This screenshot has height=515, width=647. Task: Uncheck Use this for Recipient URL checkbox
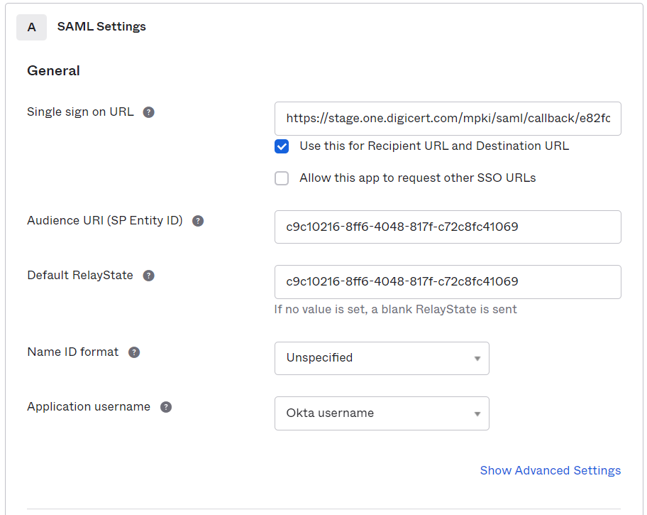[282, 146]
